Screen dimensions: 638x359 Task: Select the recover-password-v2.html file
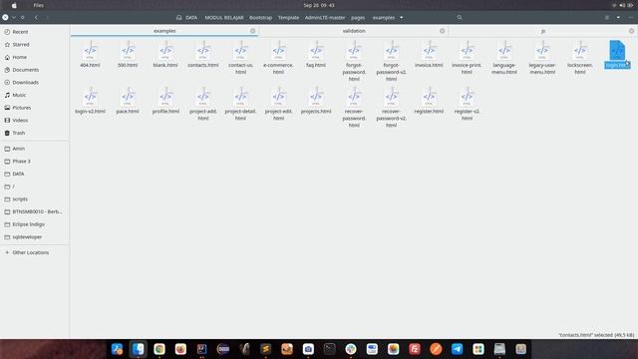click(x=392, y=108)
